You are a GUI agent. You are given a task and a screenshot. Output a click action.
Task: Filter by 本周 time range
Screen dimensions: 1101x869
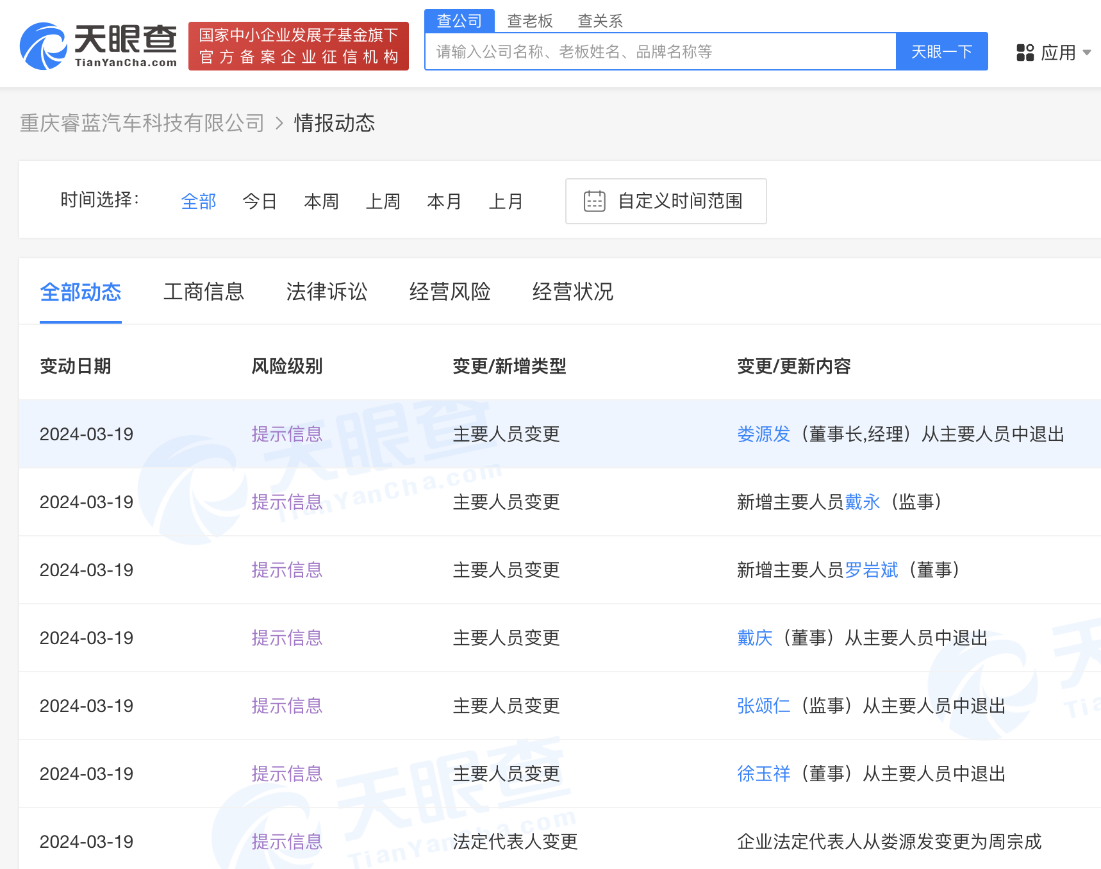click(321, 201)
